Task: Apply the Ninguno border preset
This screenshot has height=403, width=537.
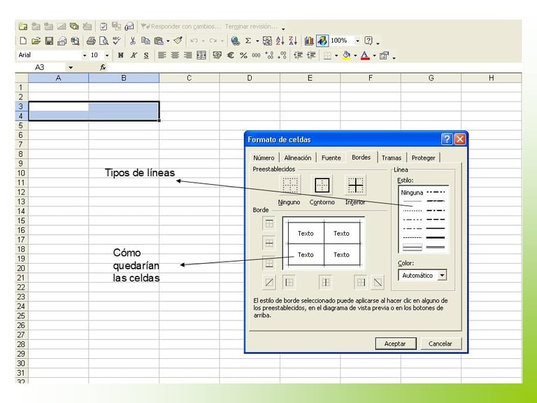Action: [289, 185]
